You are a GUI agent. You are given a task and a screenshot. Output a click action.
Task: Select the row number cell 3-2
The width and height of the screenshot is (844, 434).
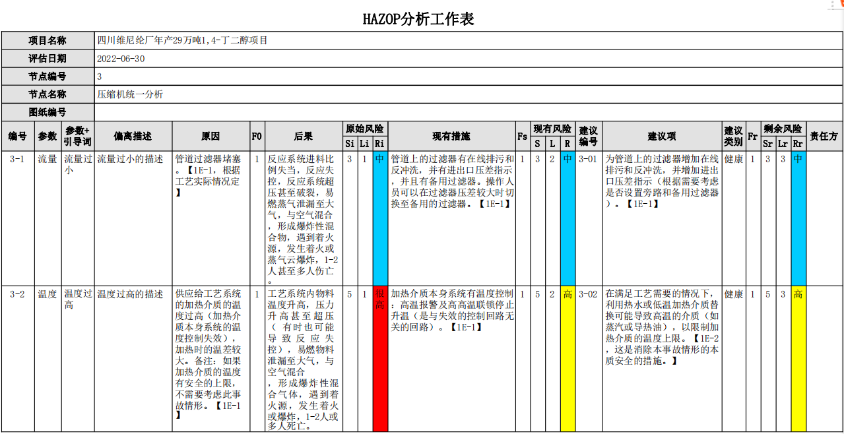pos(18,359)
